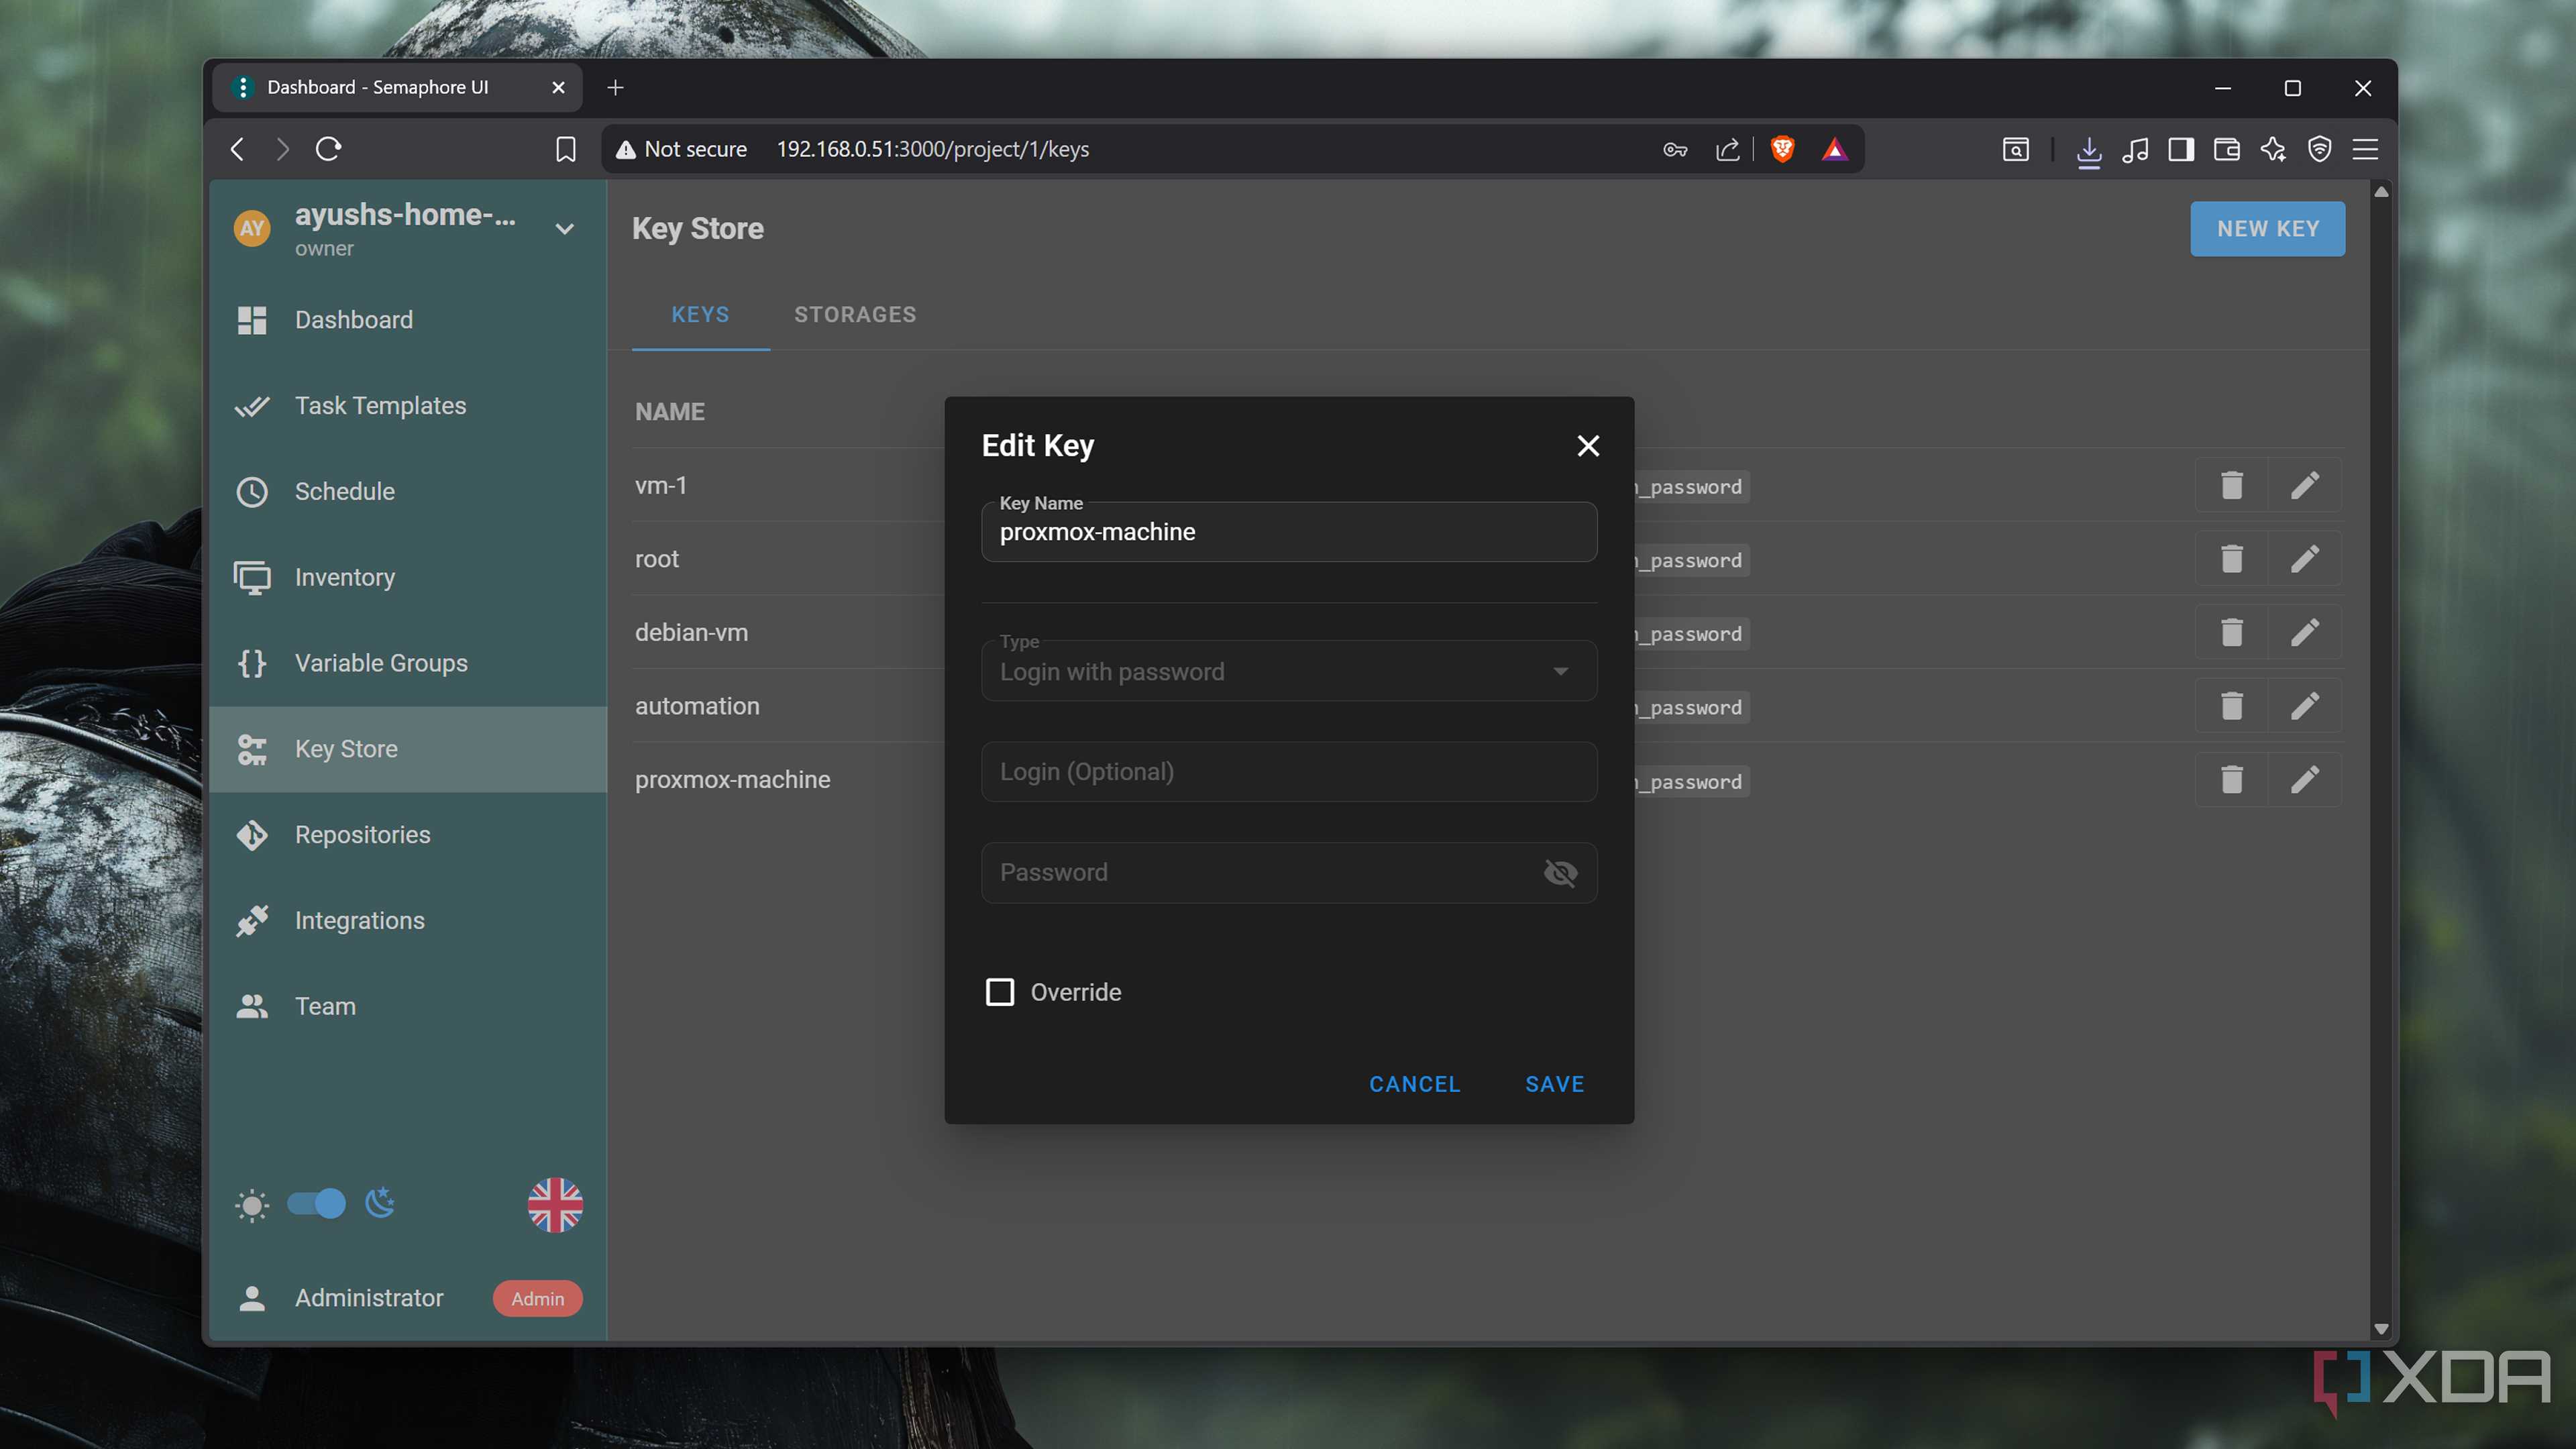The width and height of the screenshot is (2576, 1449).
Task: Go to Inventory
Action: (x=408, y=578)
